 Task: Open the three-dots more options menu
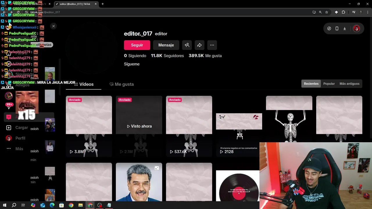pos(212,45)
